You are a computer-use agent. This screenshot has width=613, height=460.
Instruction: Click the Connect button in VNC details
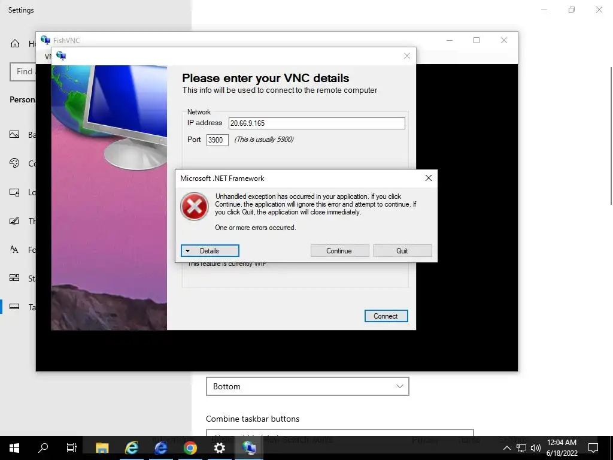[386, 316]
